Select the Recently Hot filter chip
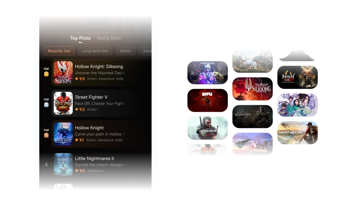 (59, 51)
